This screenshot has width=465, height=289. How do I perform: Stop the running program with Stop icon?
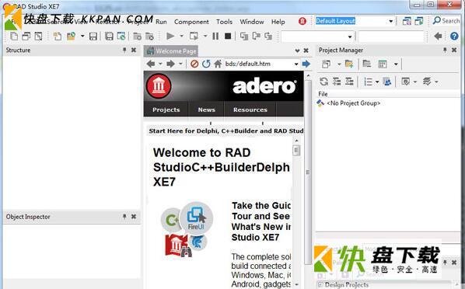coord(228,37)
